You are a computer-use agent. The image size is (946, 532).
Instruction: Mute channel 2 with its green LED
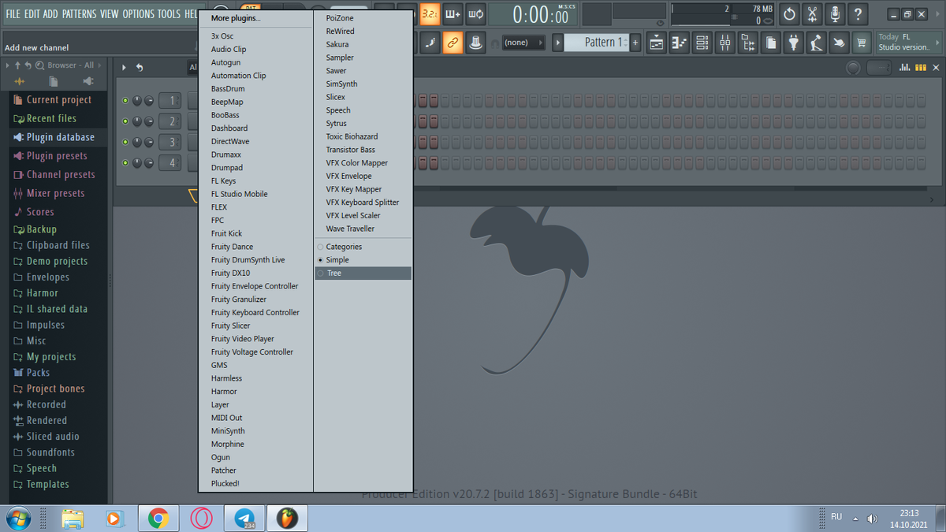point(125,121)
